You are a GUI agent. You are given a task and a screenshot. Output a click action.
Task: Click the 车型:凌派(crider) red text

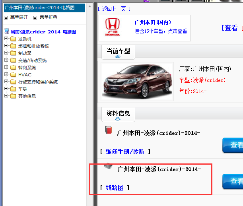202,80
